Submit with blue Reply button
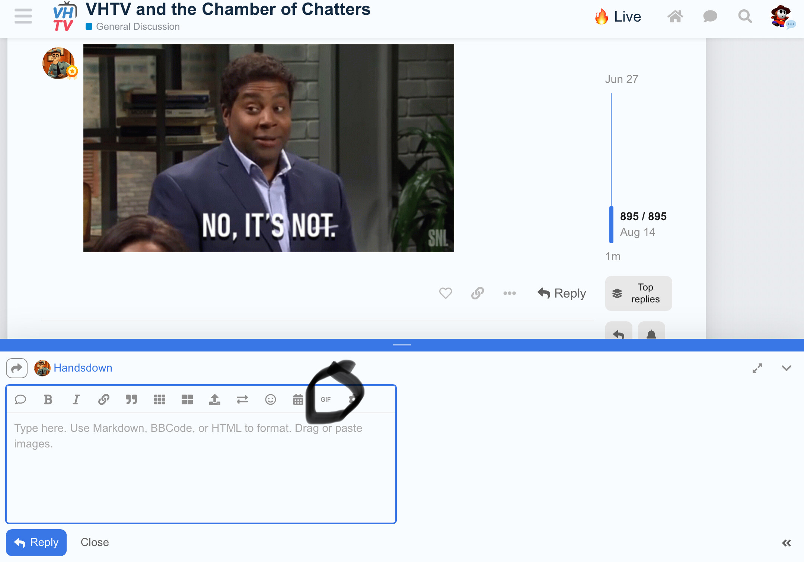Image resolution: width=804 pixels, height=562 pixels. tap(36, 542)
